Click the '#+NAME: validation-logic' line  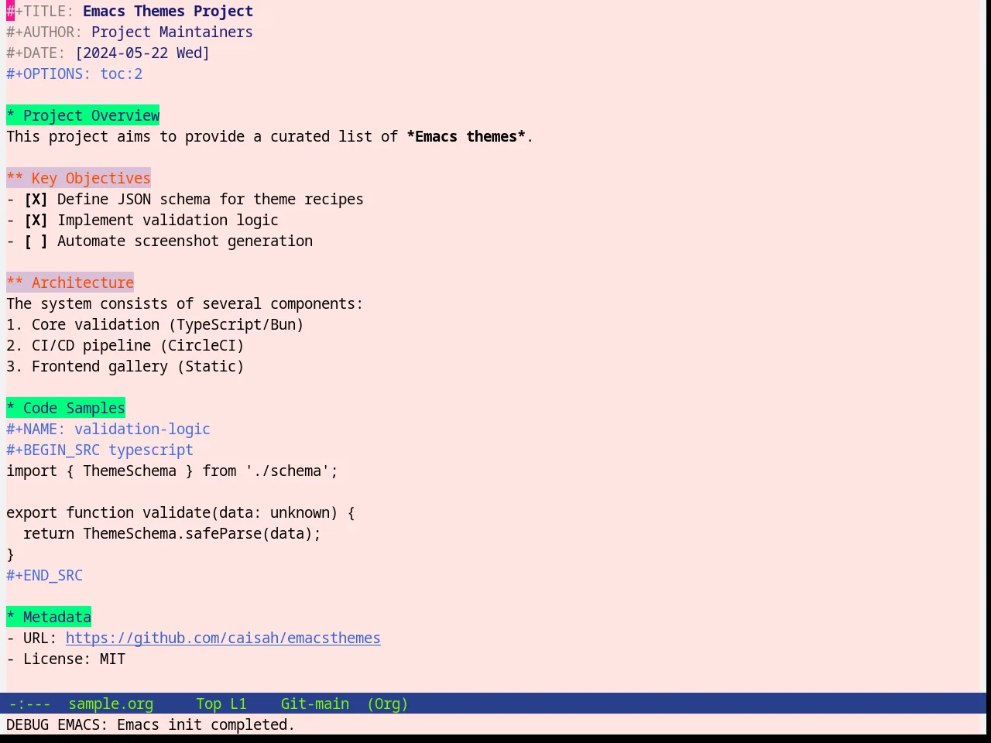(108, 429)
